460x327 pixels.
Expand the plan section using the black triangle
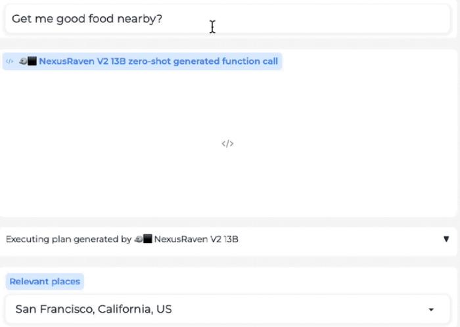point(446,239)
